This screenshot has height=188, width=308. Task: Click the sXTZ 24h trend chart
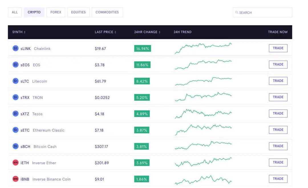click(x=203, y=114)
